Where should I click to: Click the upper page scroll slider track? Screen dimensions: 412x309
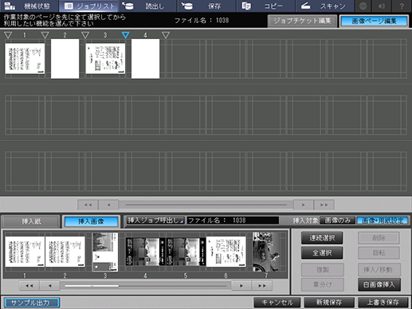(x=206, y=205)
